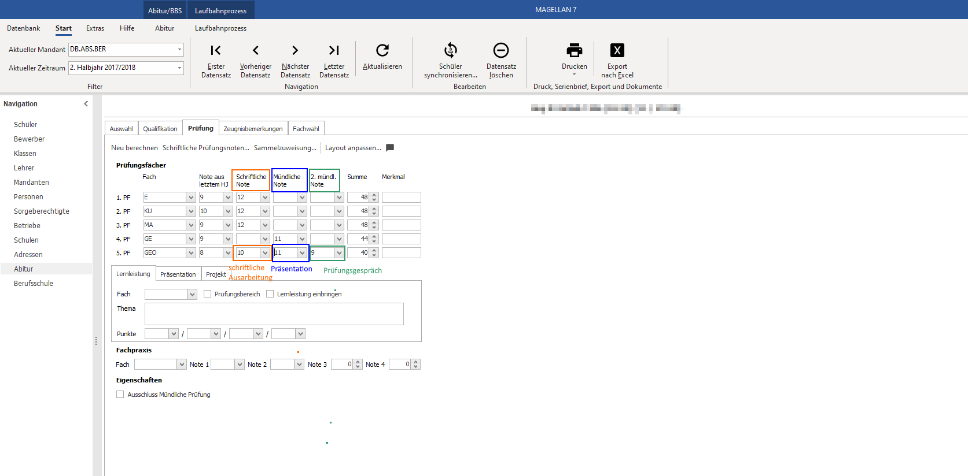Tick the Lernleistung einbringen checkbox
Image resolution: width=968 pixels, height=476 pixels.
point(270,294)
